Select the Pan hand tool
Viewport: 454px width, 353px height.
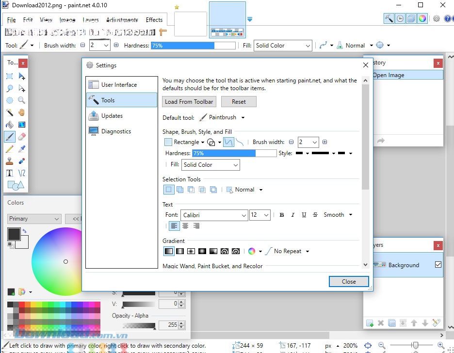[x=22, y=112]
